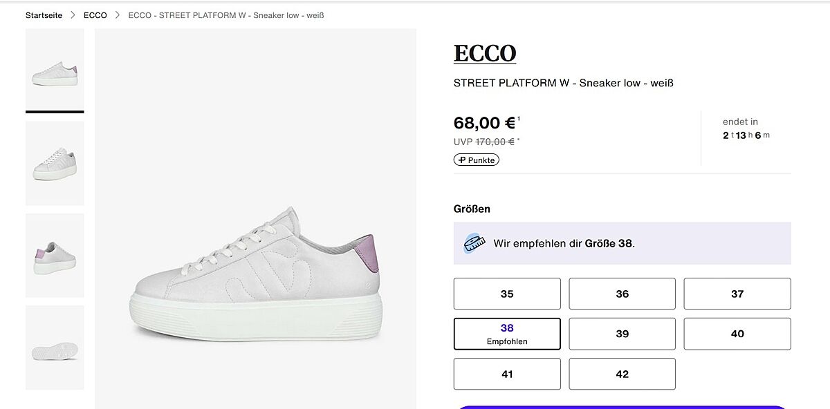Select size 37
Screen dimensions: 830x409
click(x=737, y=294)
